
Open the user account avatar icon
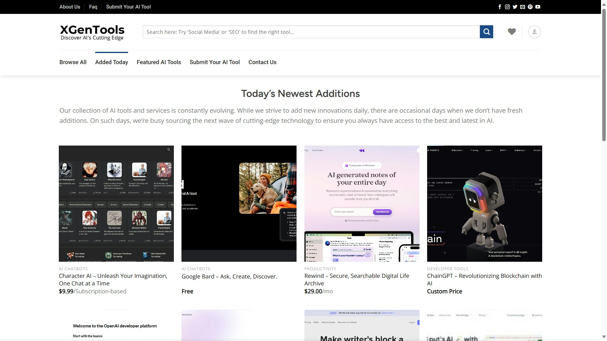(534, 32)
